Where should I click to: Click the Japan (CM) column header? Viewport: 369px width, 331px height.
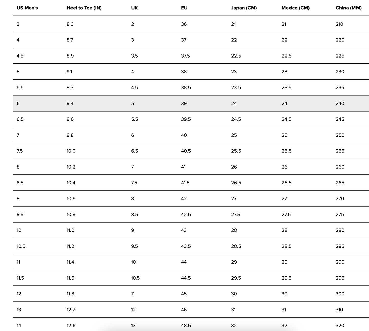(244, 8)
